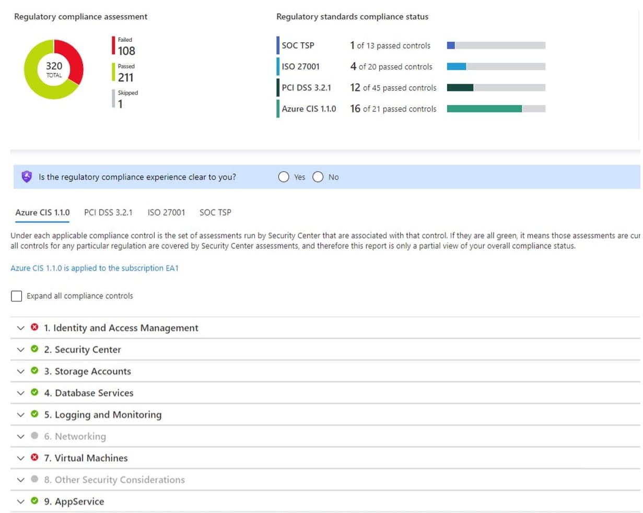Click the green status icon beside Storage Accounts
The height and width of the screenshot is (513, 643).
click(34, 371)
